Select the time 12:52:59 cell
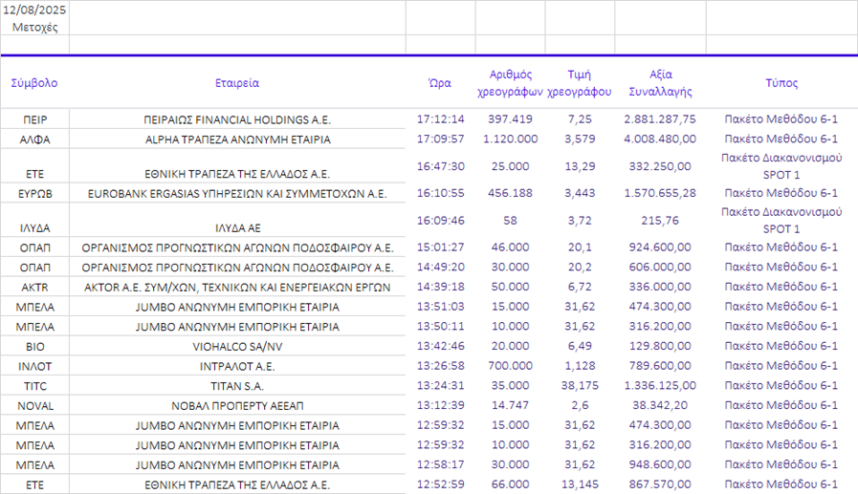Image resolution: width=858 pixels, height=494 pixels. coord(441,483)
